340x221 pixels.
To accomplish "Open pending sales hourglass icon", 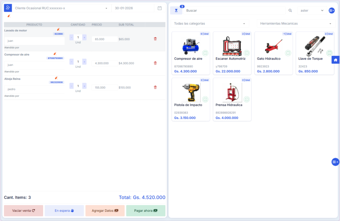I will point(176,11).
